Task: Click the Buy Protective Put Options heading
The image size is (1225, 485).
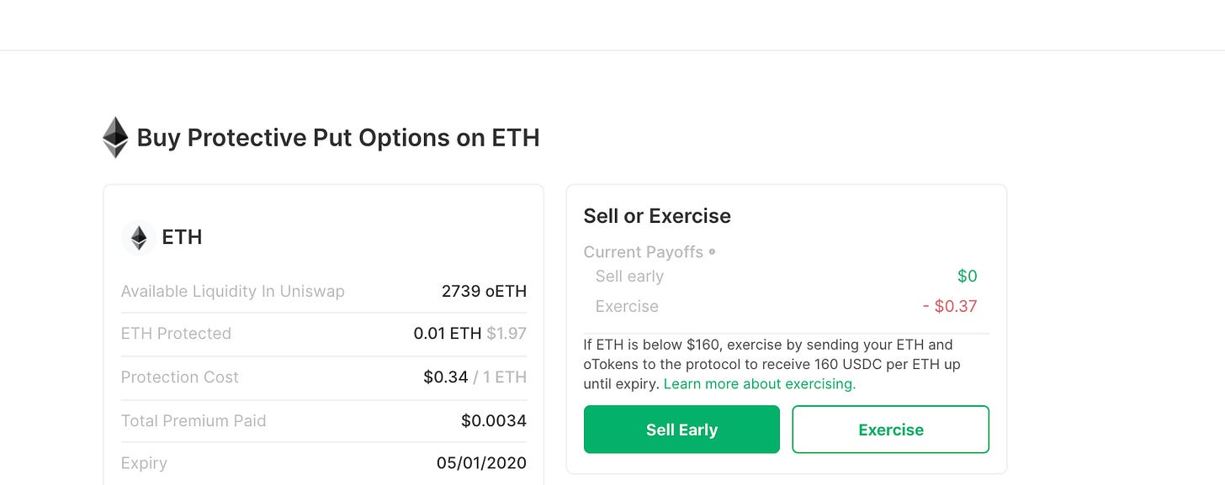Action: pos(337,138)
